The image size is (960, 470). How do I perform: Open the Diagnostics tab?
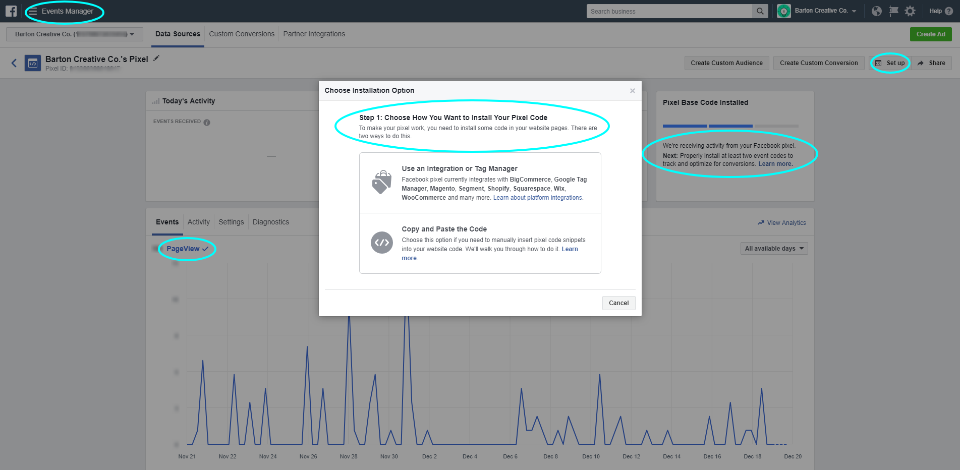(x=271, y=222)
